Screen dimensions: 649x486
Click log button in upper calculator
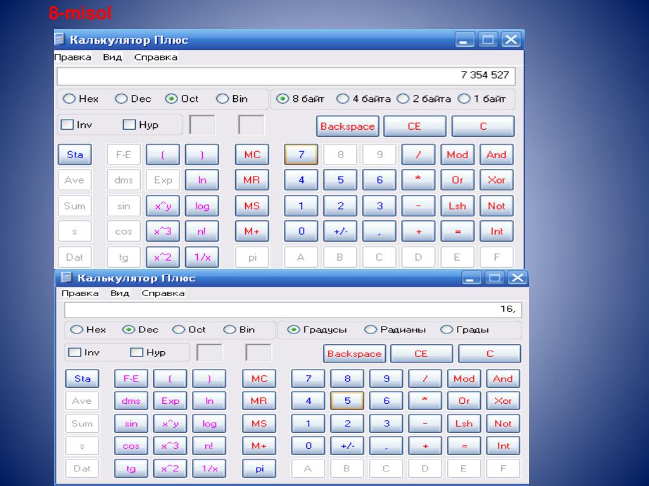(202, 206)
